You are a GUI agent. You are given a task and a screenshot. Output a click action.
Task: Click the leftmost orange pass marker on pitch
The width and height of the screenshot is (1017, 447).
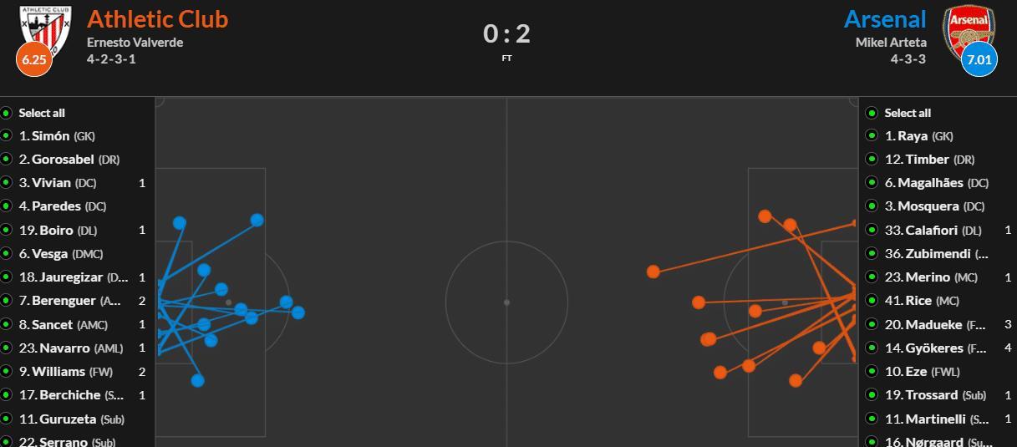coord(653,272)
